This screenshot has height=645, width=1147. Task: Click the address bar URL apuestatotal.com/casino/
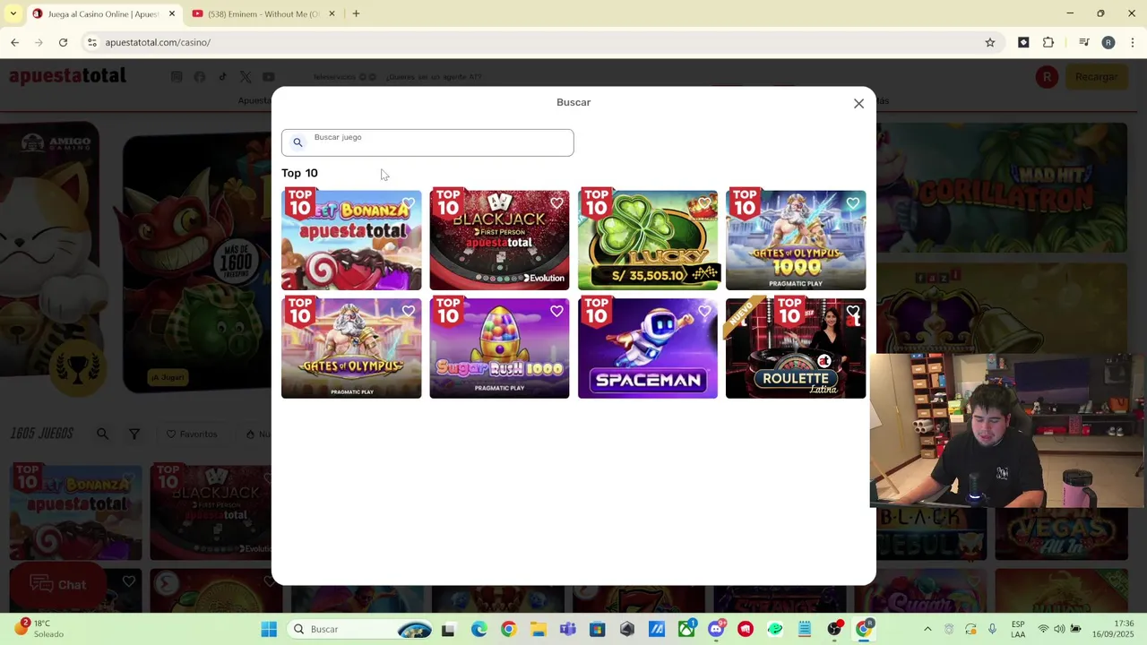click(x=158, y=42)
